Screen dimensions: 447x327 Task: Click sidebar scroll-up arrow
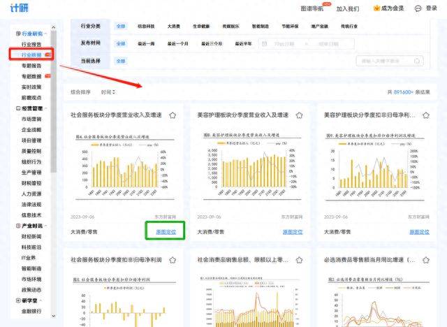(x=53, y=27)
